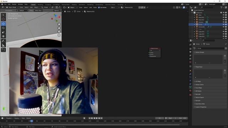The image size is (228, 128).
Task: Toggle Collection exclude from view layer checkbox
Action: point(221,13)
